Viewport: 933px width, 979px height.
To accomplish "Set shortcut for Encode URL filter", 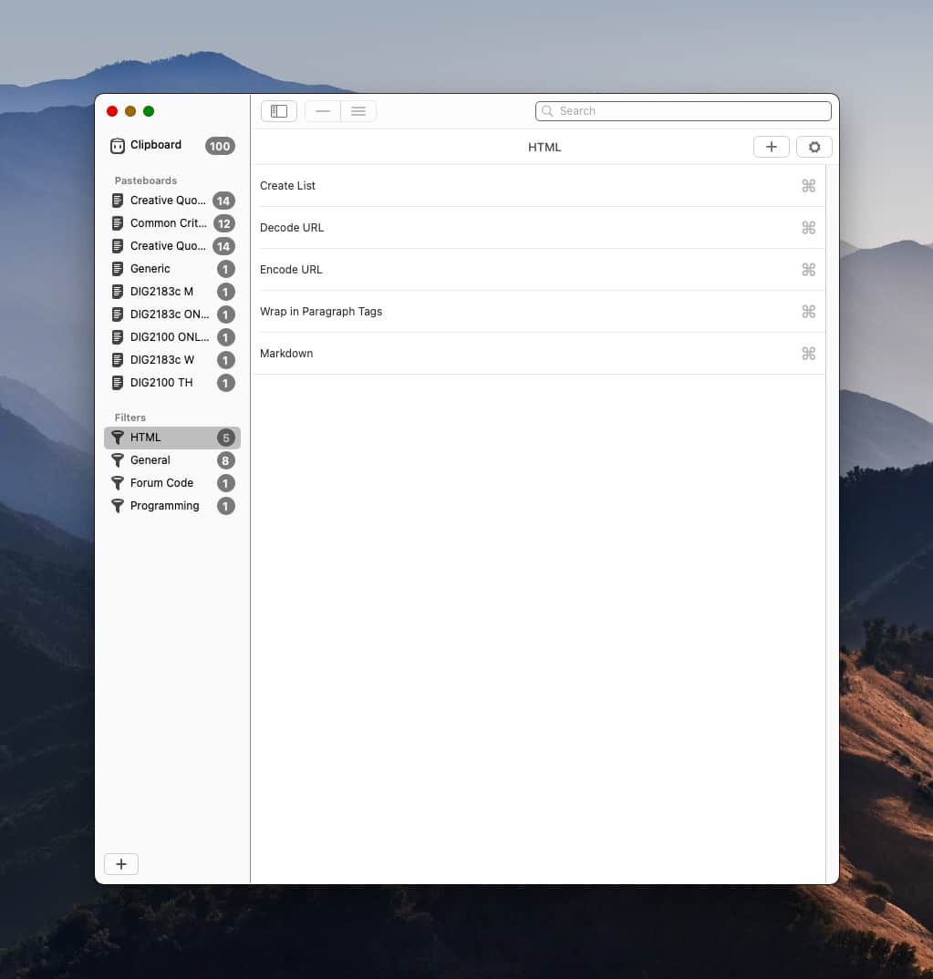I will coord(808,270).
